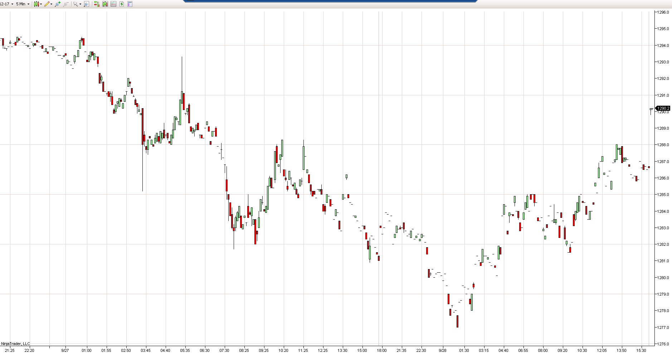This screenshot has width=672, height=354.
Task: Open the data series candlestick icon
Action: [105, 4]
